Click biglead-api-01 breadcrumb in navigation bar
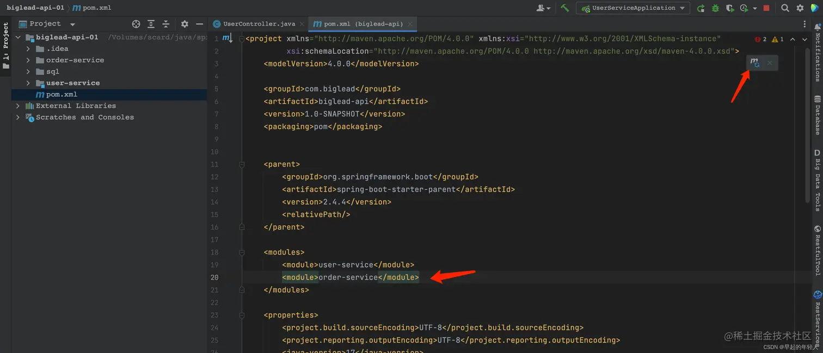Screen dimensions: 823x353 [35, 8]
